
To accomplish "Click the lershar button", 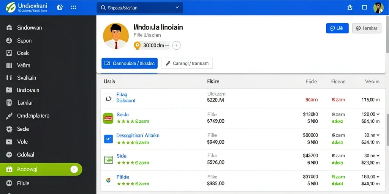I will (x=367, y=28).
